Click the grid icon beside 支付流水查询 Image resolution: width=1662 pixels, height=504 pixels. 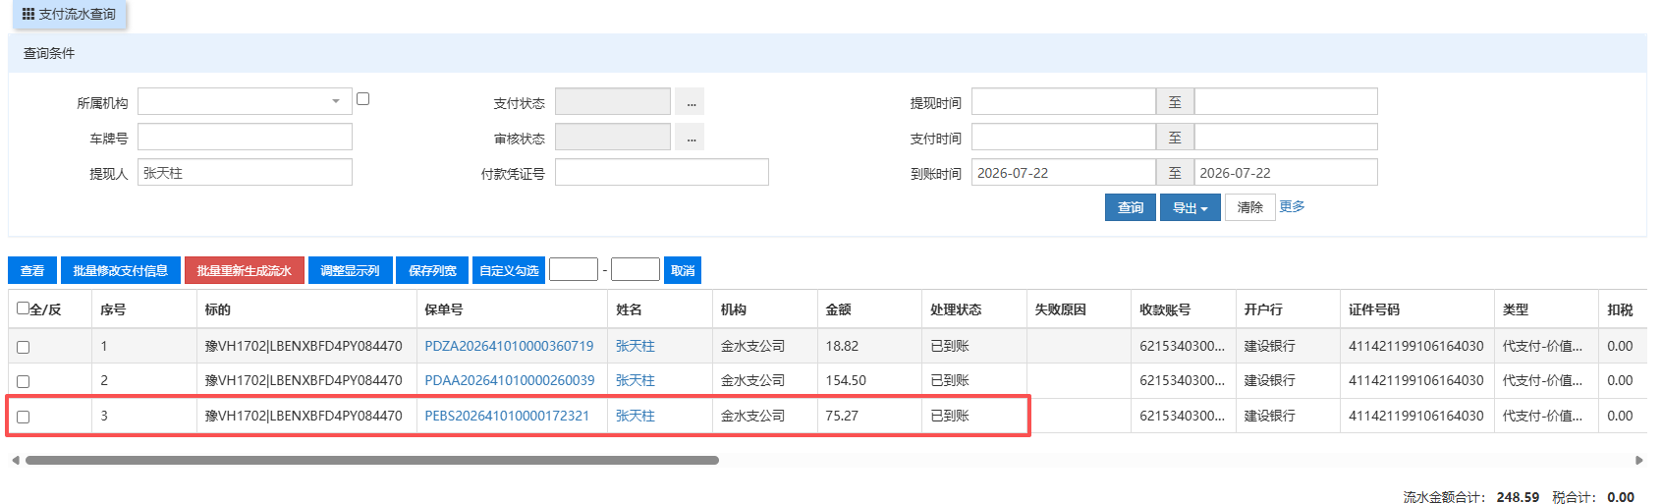click(28, 14)
